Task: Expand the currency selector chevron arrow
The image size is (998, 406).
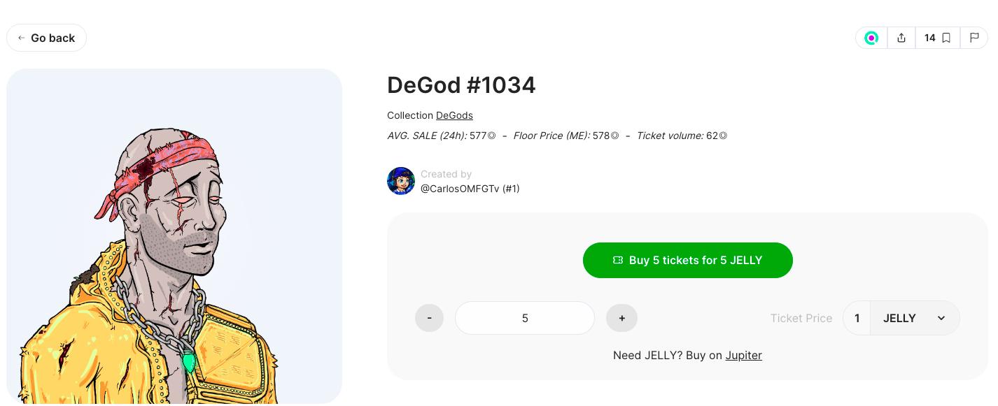Action: 941,318
